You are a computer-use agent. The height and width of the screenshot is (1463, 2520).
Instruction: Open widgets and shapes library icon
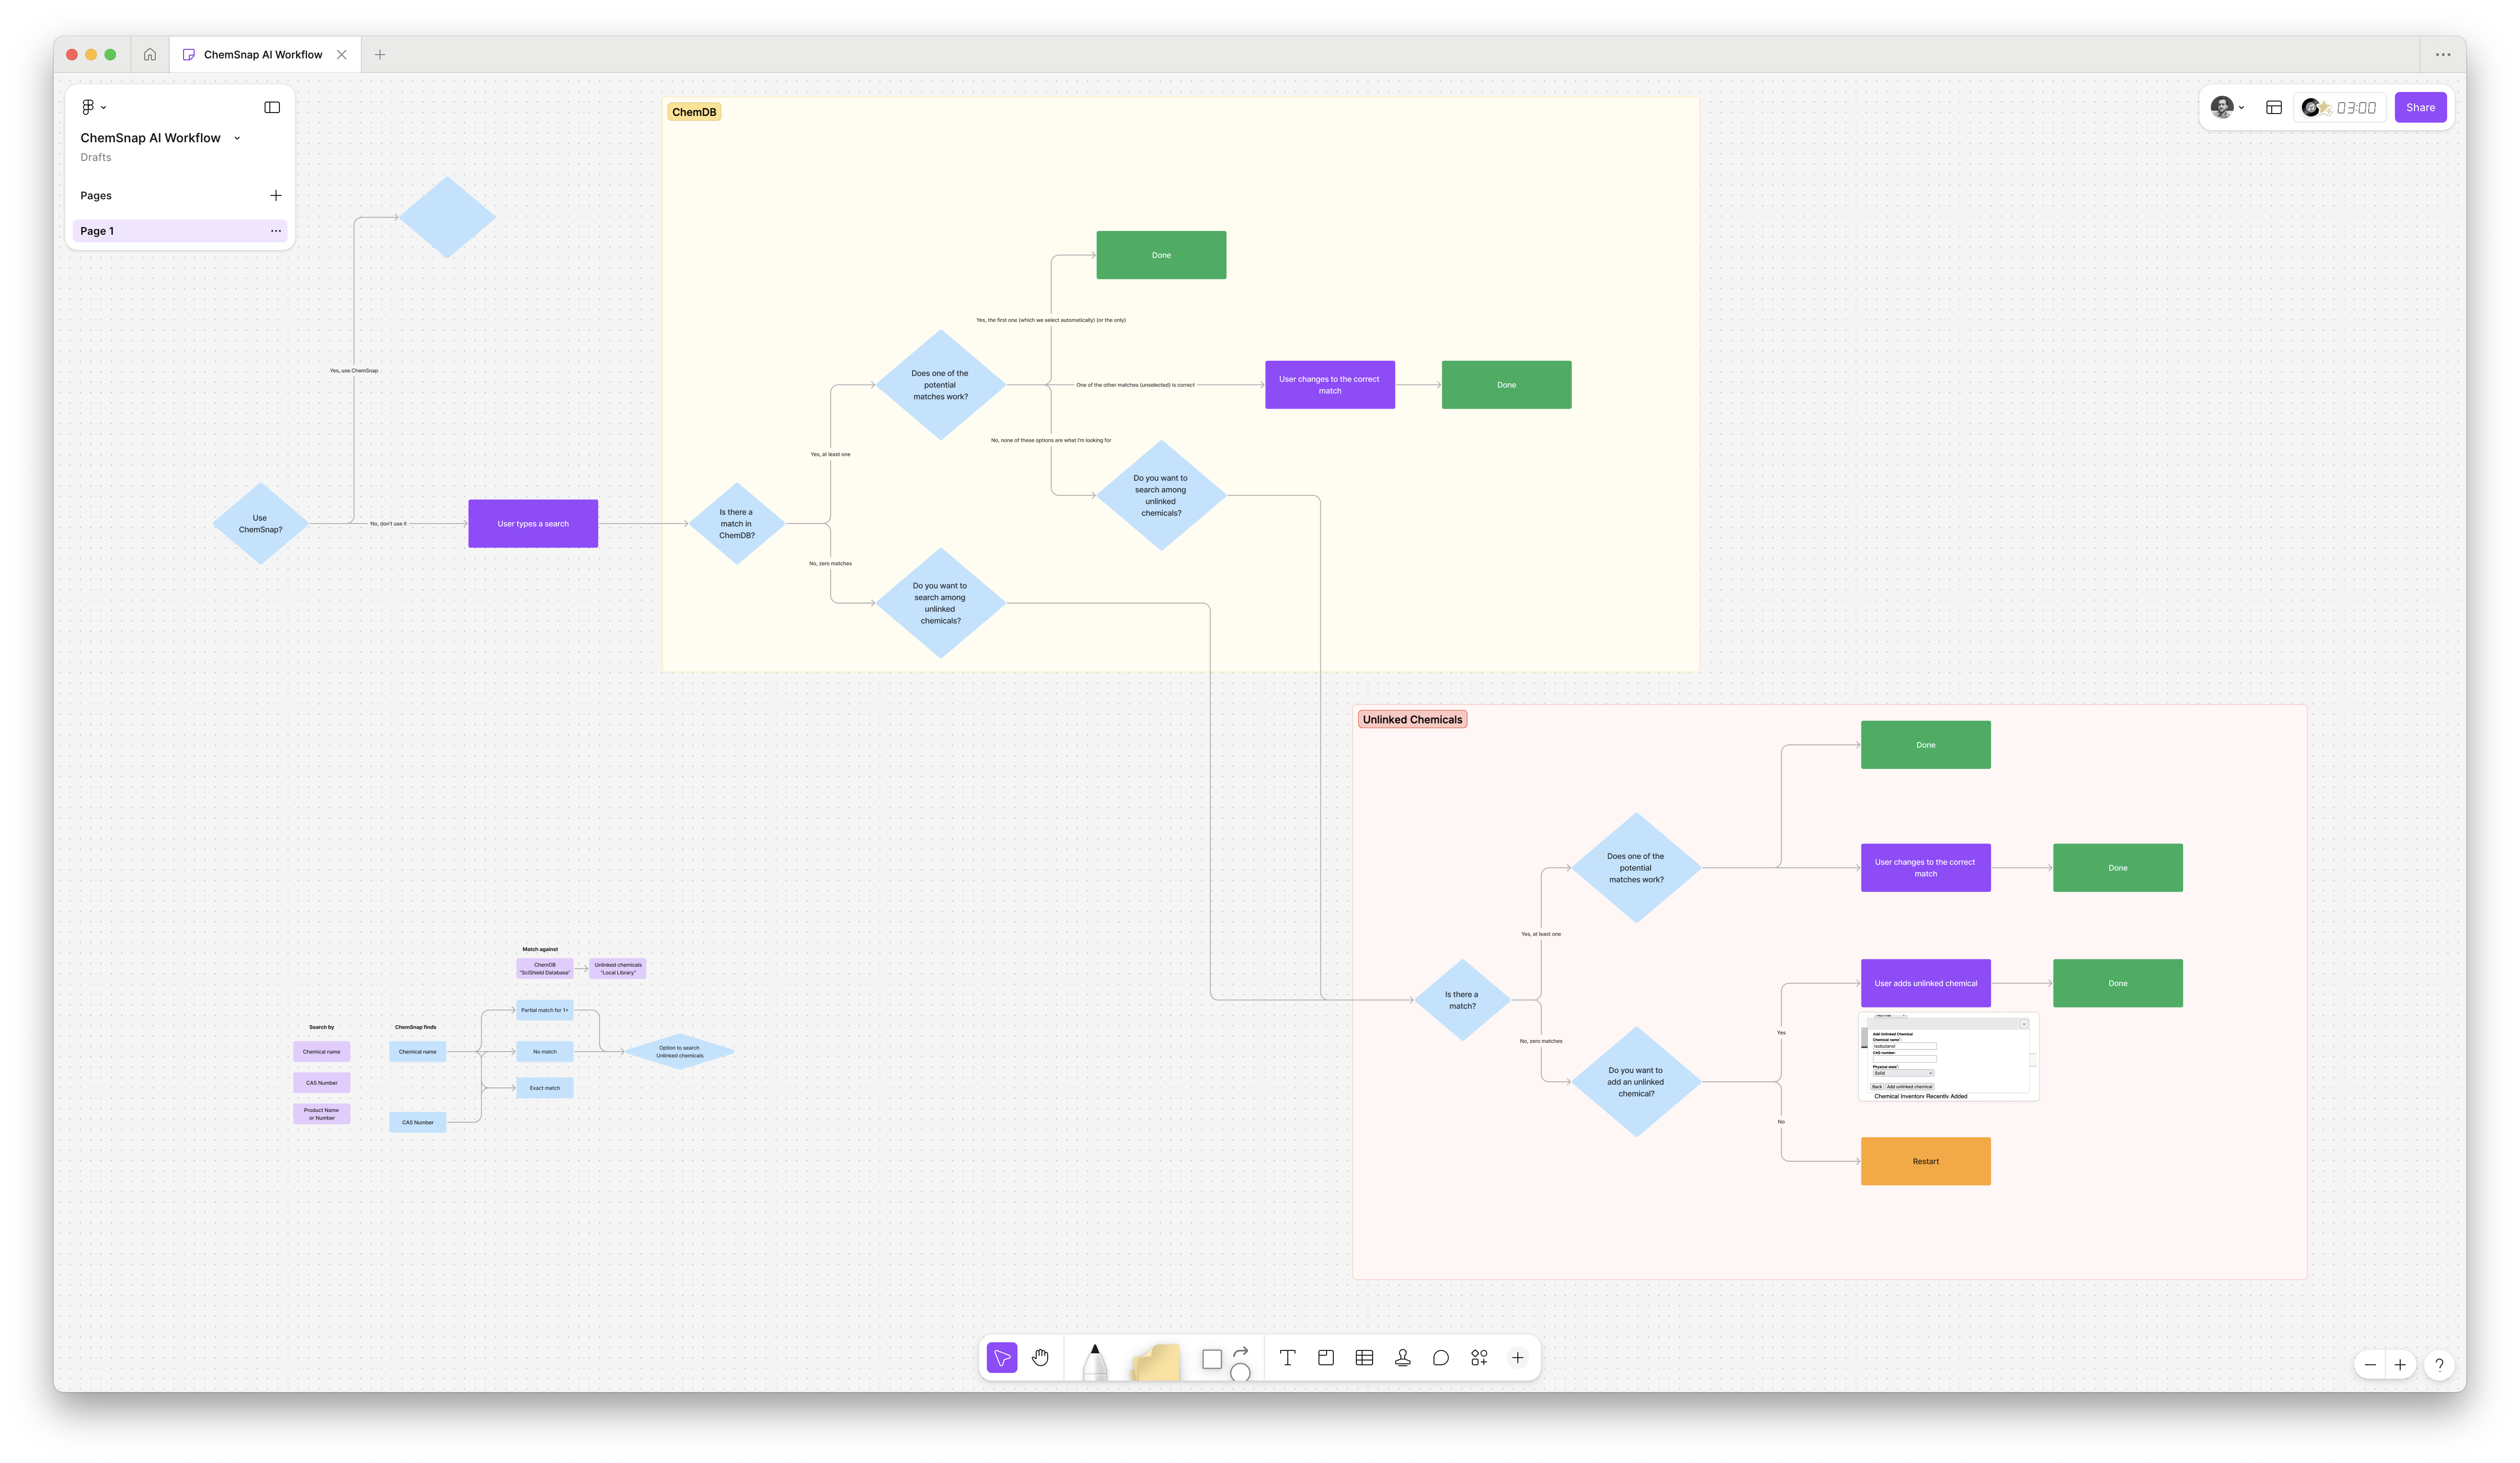(x=1479, y=1357)
